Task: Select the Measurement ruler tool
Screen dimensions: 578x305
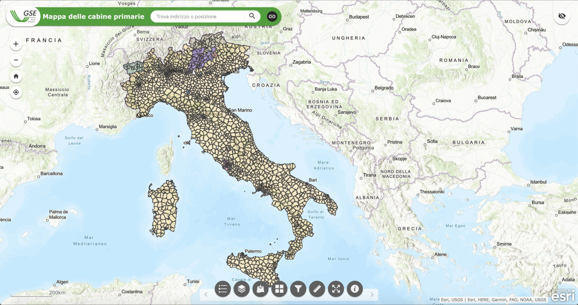Action: point(317,289)
